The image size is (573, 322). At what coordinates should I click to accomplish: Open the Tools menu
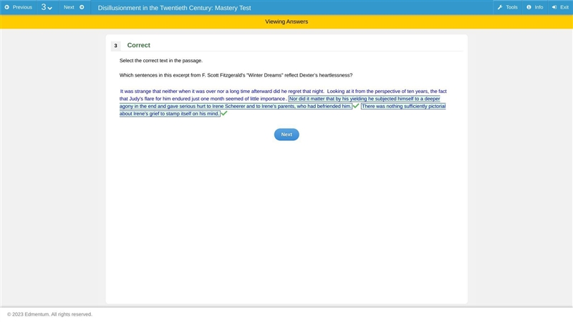(508, 7)
